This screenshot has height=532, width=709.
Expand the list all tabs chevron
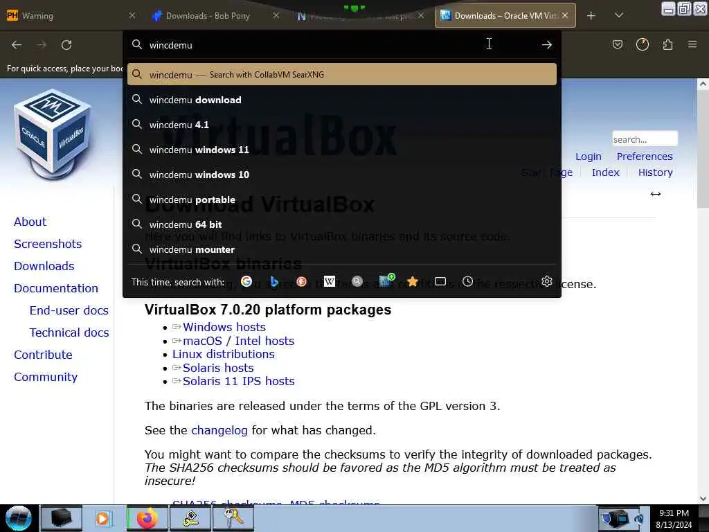click(619, 15)
